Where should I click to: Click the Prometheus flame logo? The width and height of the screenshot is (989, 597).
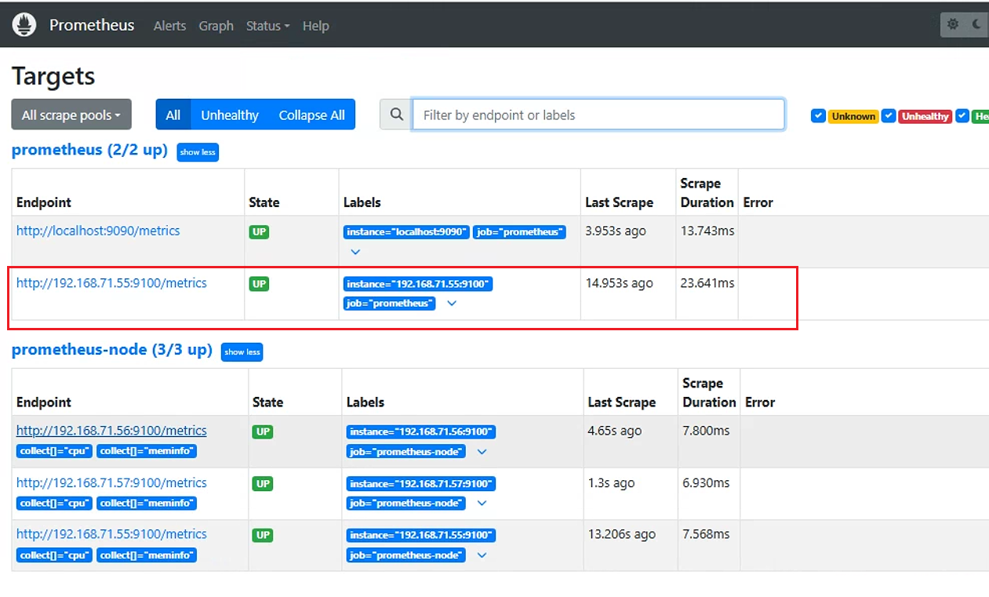click(24, 24)
